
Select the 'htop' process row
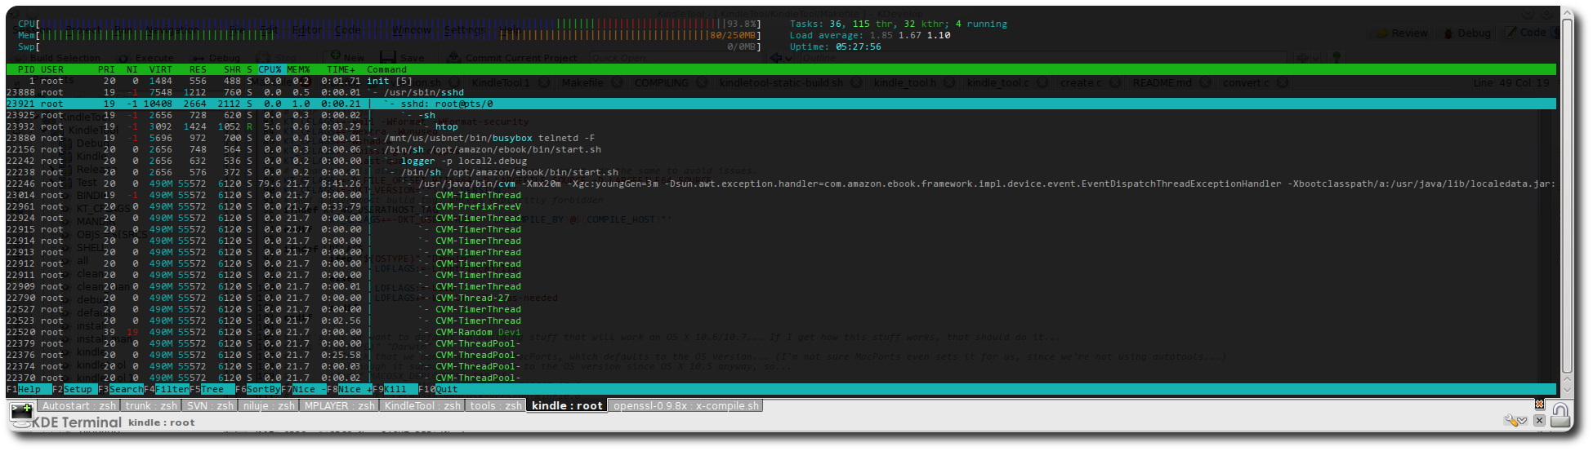tap(781, 126)
